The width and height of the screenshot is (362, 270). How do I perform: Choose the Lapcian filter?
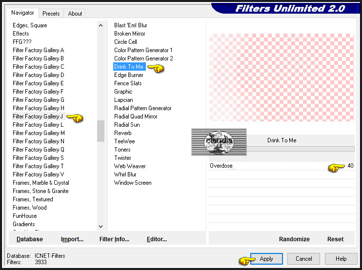[123, 100]
